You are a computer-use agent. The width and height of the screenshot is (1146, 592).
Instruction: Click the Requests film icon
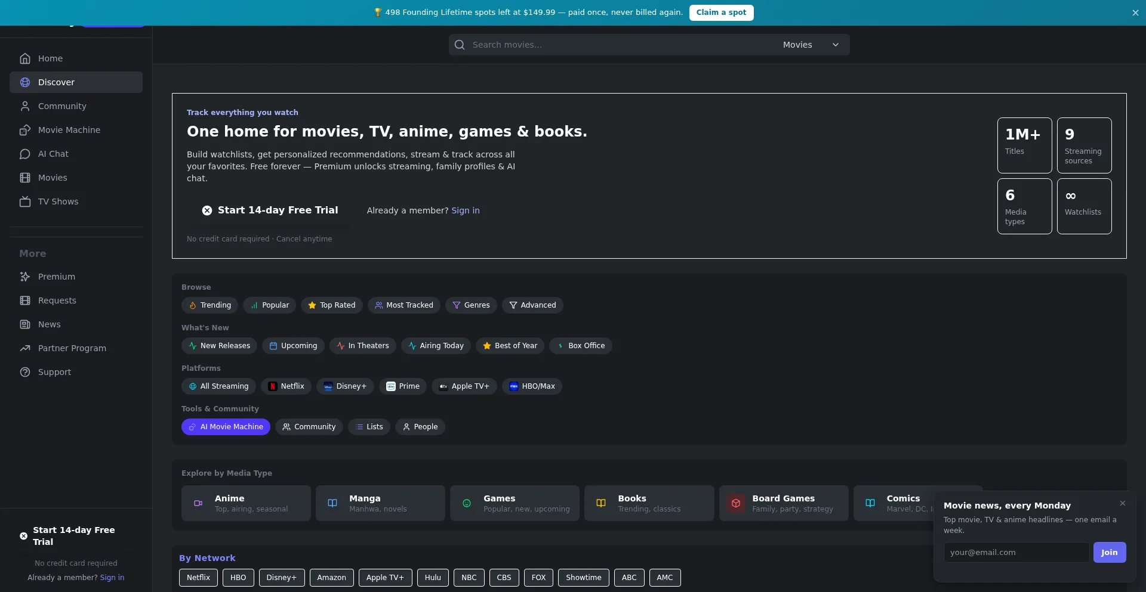pos(25,300)
